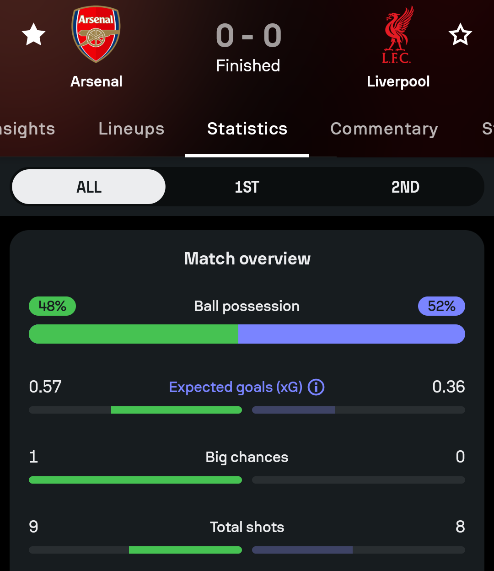The image size is (494, 571).
Task: Tap the Liverpool club crest
Action: (397, 35)
